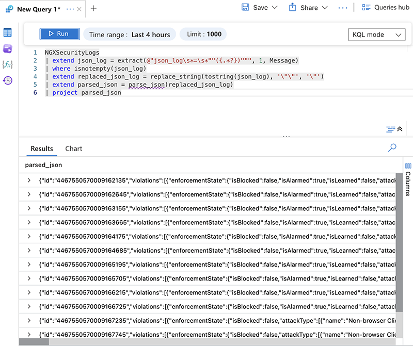Open the Tables panel in the sidebar

(x=7, y=32)
